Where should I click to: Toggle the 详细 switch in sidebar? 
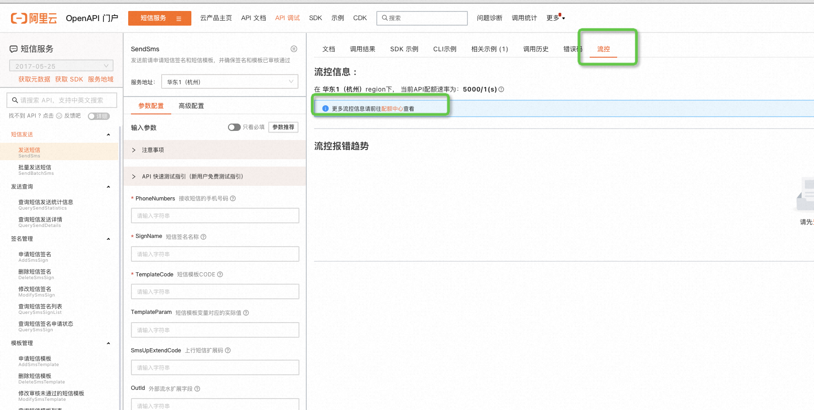click(99, 116)
